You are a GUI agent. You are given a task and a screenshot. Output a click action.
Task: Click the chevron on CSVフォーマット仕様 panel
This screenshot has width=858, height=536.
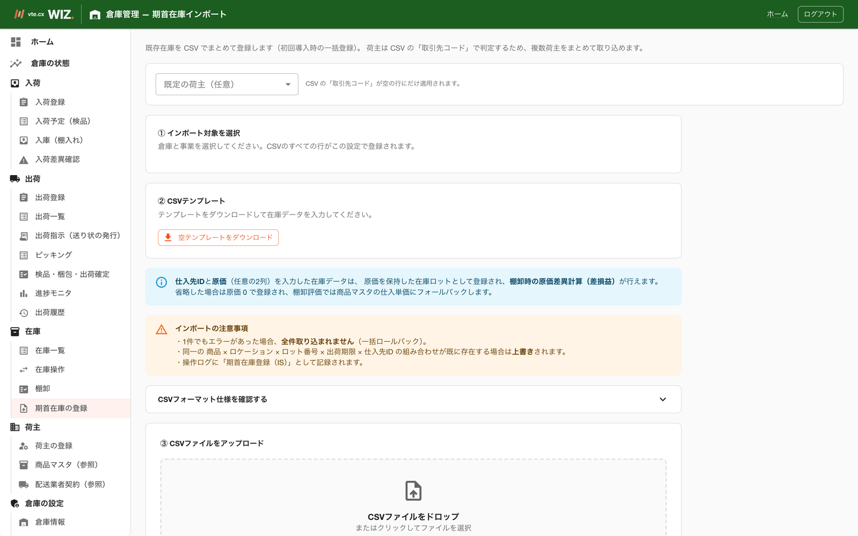click(663, 400)
